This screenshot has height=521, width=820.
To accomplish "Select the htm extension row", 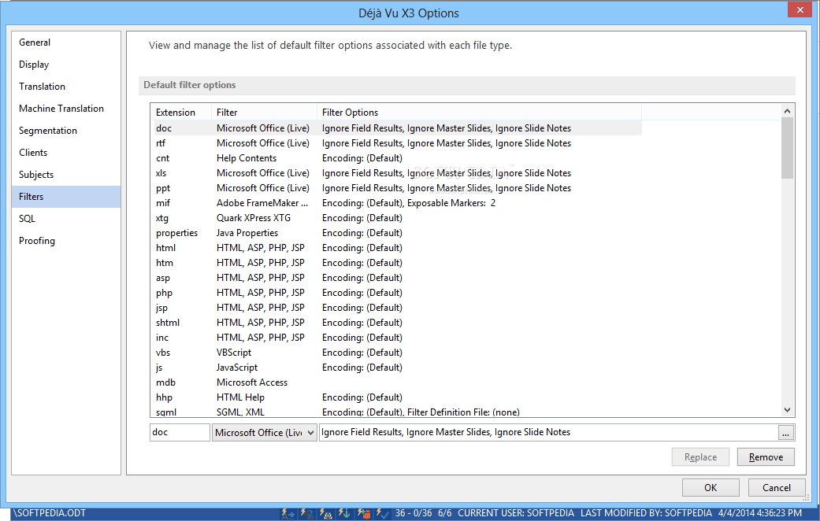I will click(397, 263).
